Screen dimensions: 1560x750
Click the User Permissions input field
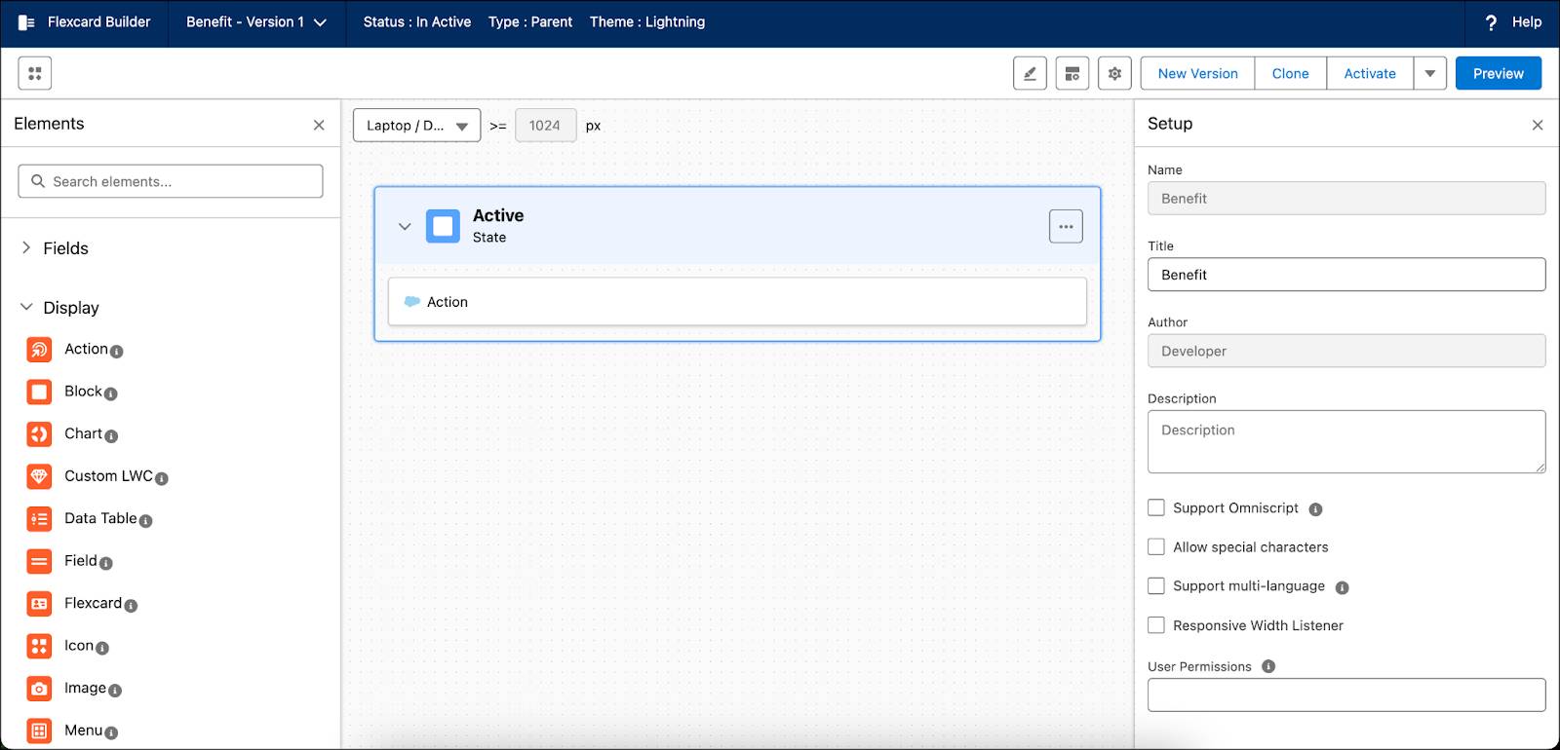1346,694
